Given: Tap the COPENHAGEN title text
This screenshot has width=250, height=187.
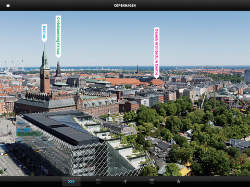Looking at the screenshot, I should pos(125,6).
